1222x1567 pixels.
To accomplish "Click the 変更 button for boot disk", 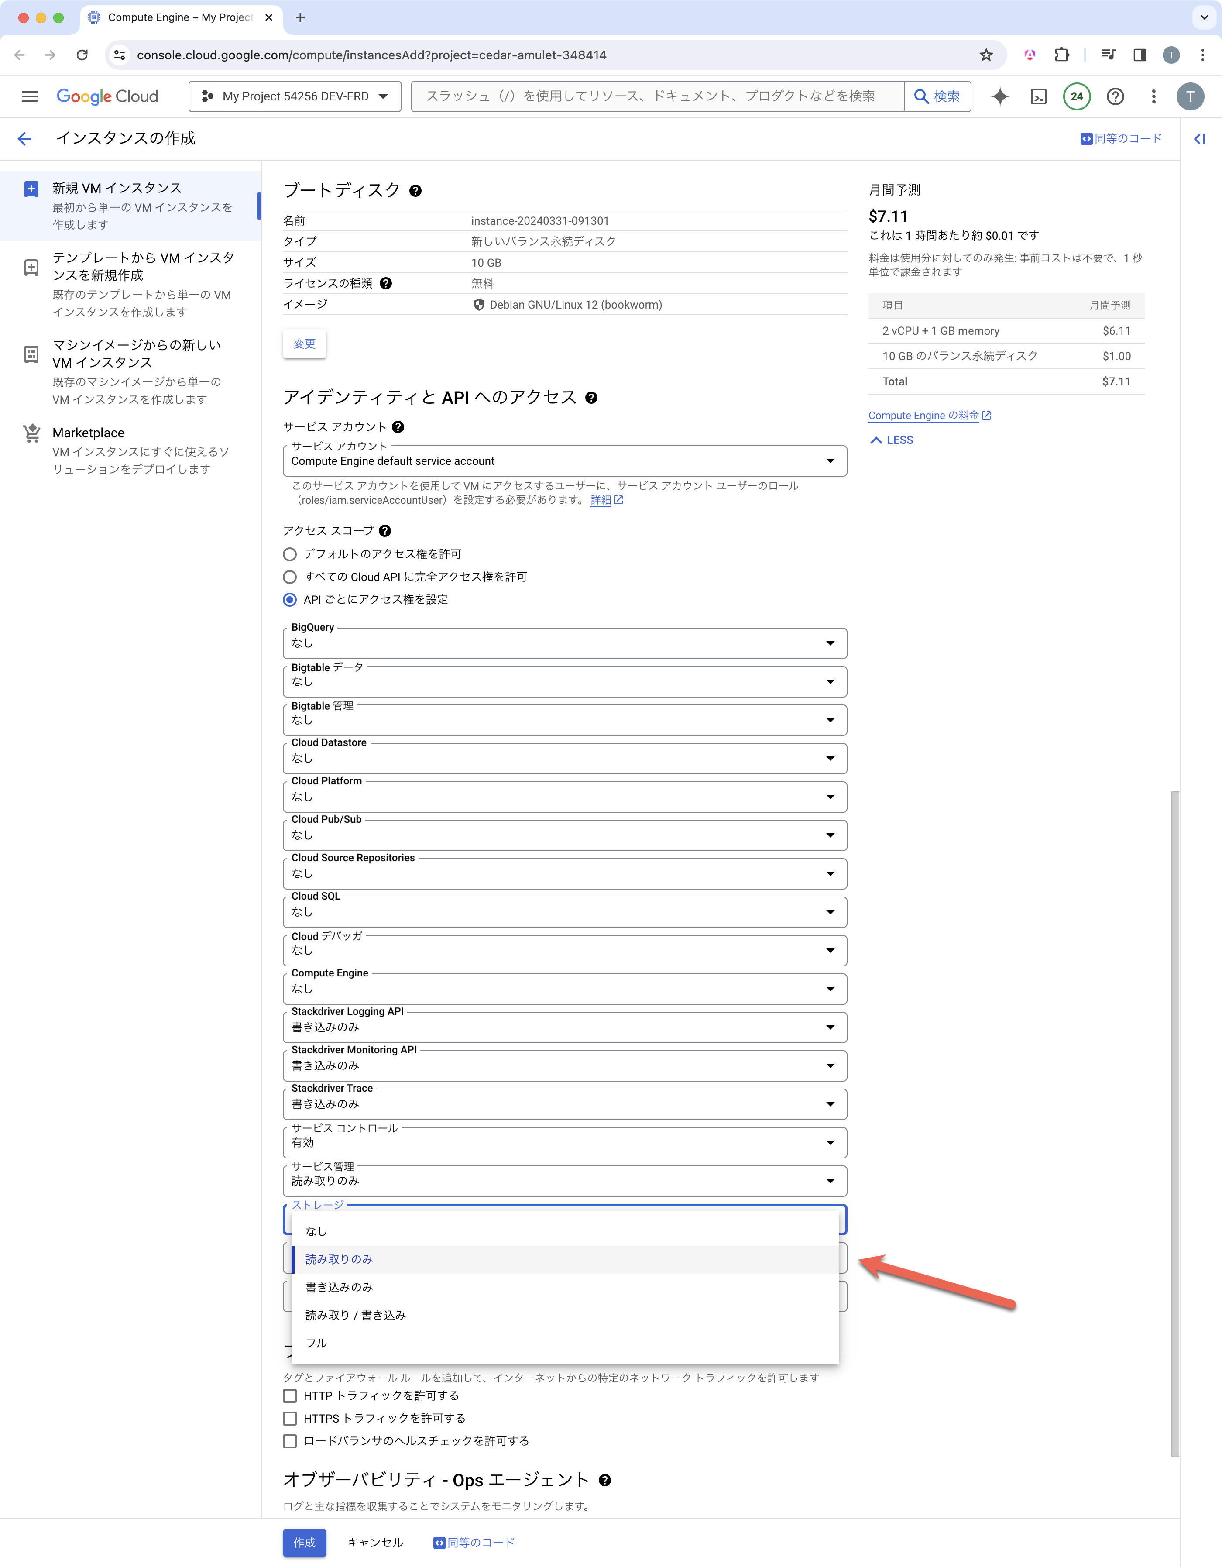I will [304, 343].
